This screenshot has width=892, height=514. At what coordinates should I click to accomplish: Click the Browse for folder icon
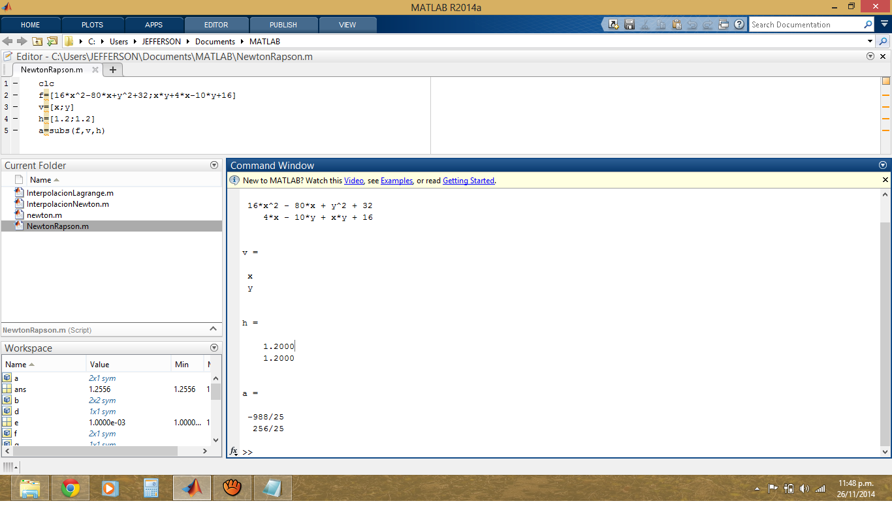(x=52, y=41)
